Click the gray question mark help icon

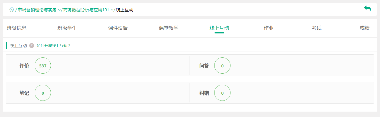click(x=32, y=46)
